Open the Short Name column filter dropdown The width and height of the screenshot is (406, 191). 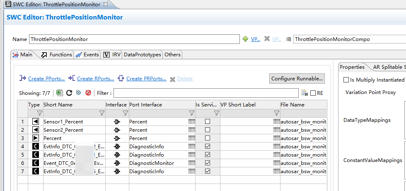pos(102,113)
